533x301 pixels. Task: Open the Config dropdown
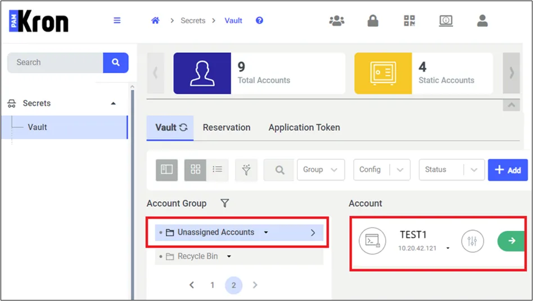point(382,169)
